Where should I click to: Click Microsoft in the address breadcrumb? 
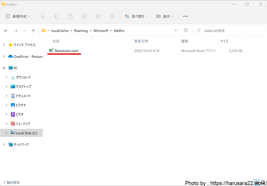pos(101,31)
